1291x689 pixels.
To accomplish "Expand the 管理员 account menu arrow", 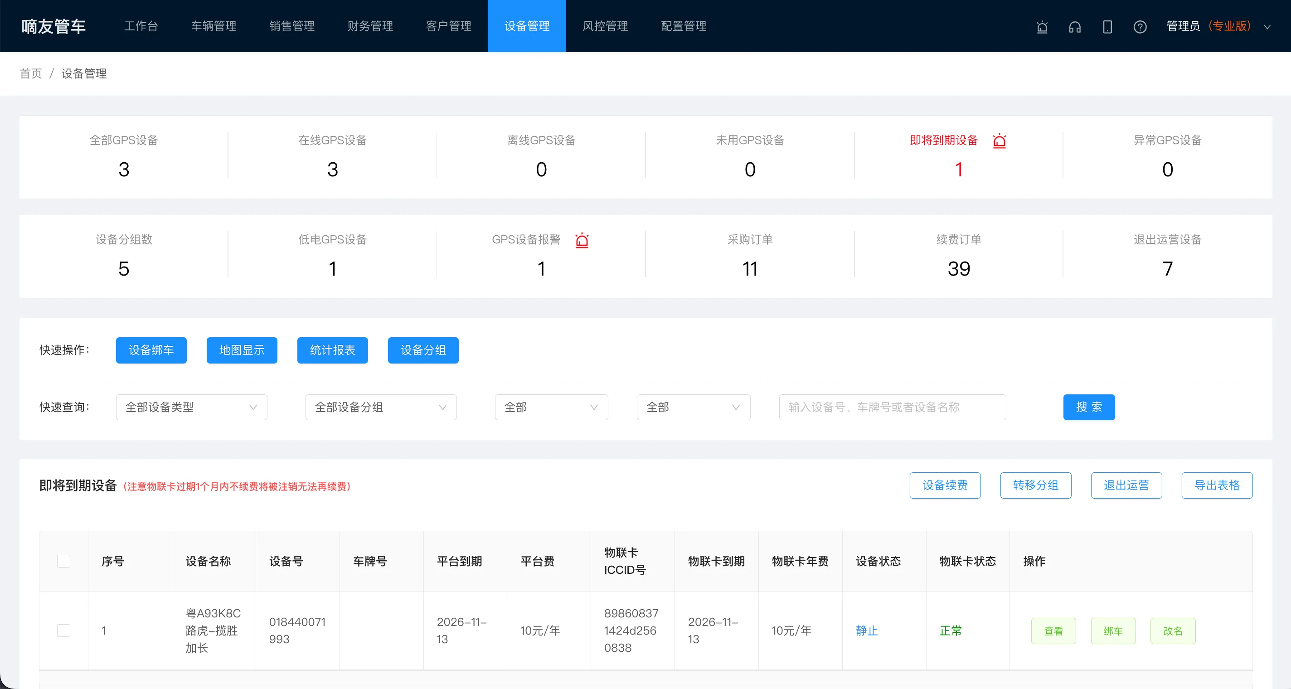I will 1267,27.
